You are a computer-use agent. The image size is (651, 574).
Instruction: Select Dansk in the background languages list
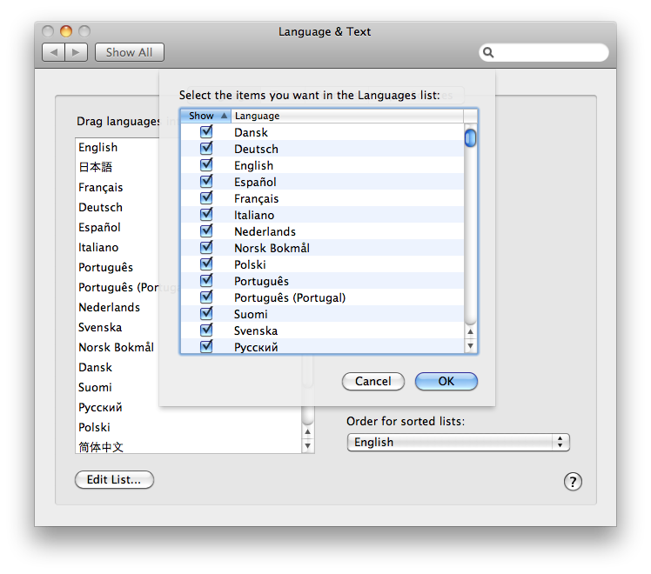coord(95,368)
